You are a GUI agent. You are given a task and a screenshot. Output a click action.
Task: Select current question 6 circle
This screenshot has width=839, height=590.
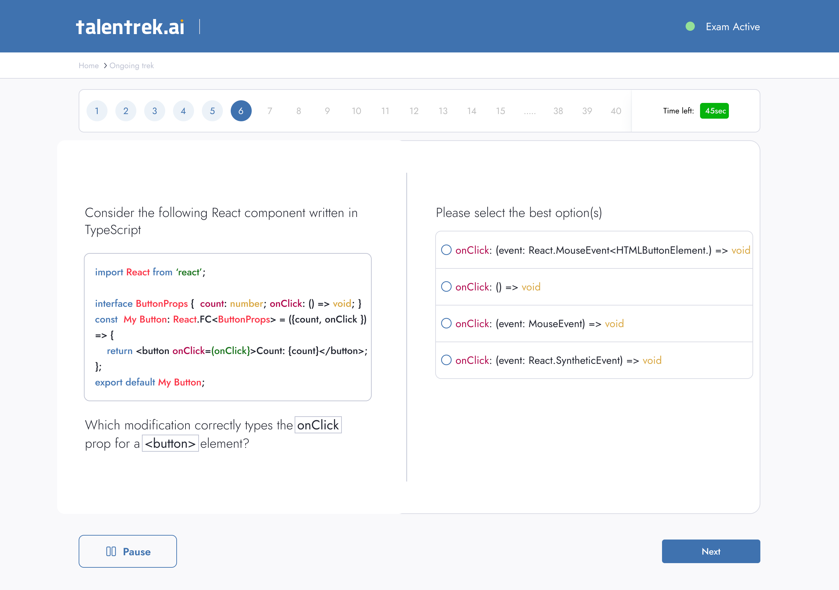pyautogui.click(x=241, y=111)
